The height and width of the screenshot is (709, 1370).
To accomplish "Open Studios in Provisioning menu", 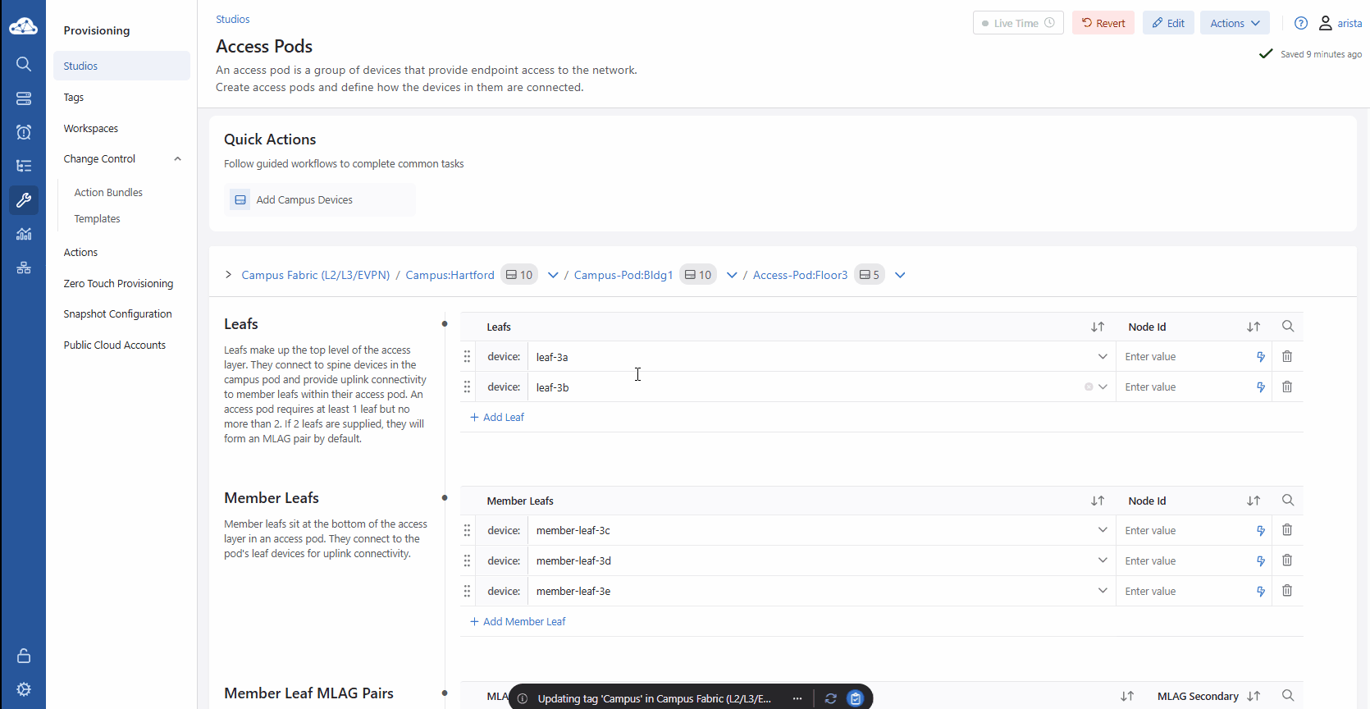I will [x=121, y=66].
